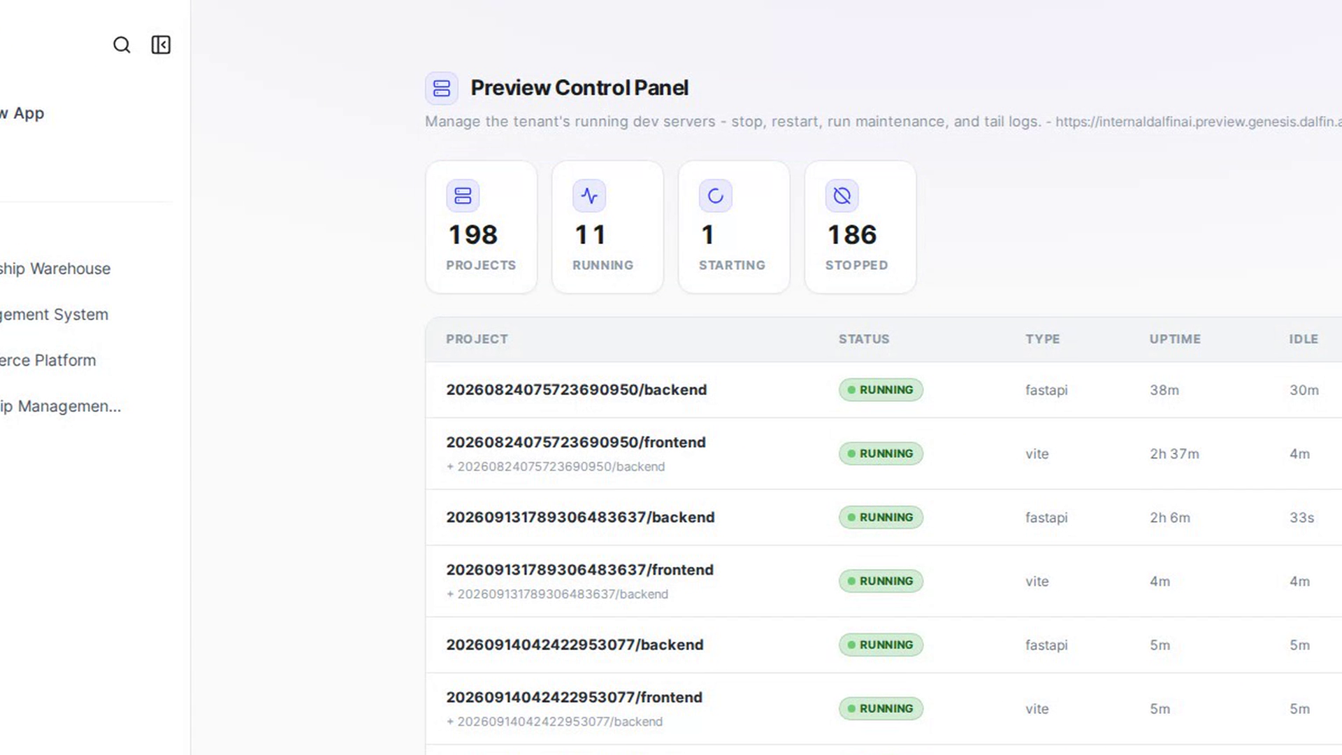Click the Projects card server icon
The image size is (1342, 755).
pyautogui.click(x=463, y=196)
